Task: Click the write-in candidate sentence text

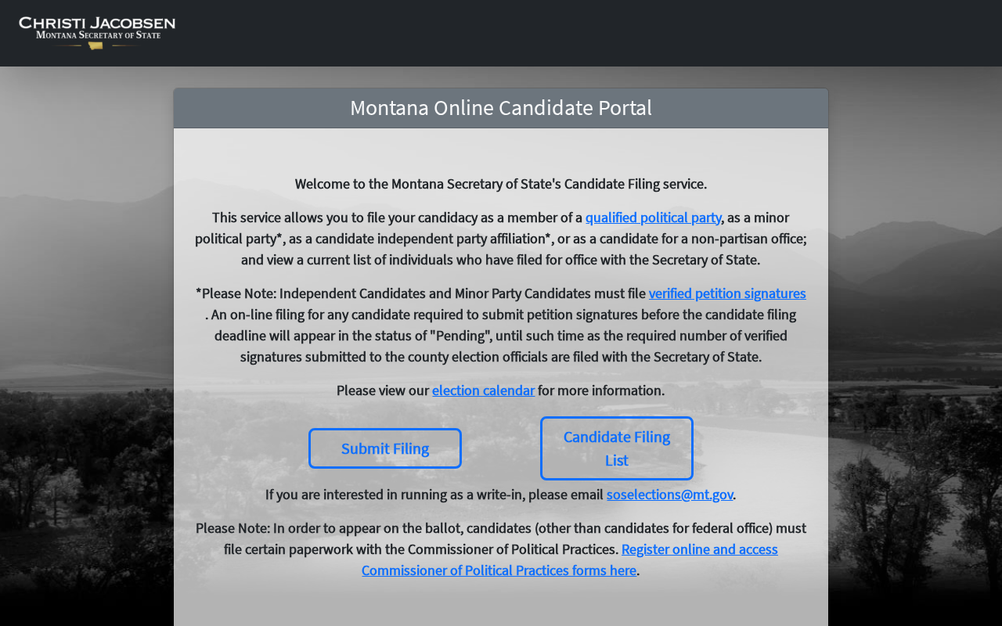Action: pyautogui.click(x=434, y=495)
